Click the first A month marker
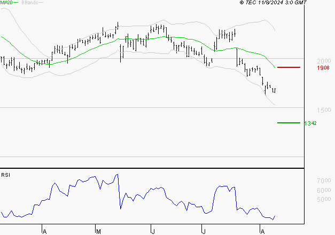The height and width of the screenshot is (235, 335). click(44, 232)
